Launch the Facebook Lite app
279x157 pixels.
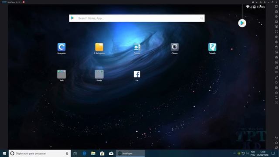pos(137,74)
